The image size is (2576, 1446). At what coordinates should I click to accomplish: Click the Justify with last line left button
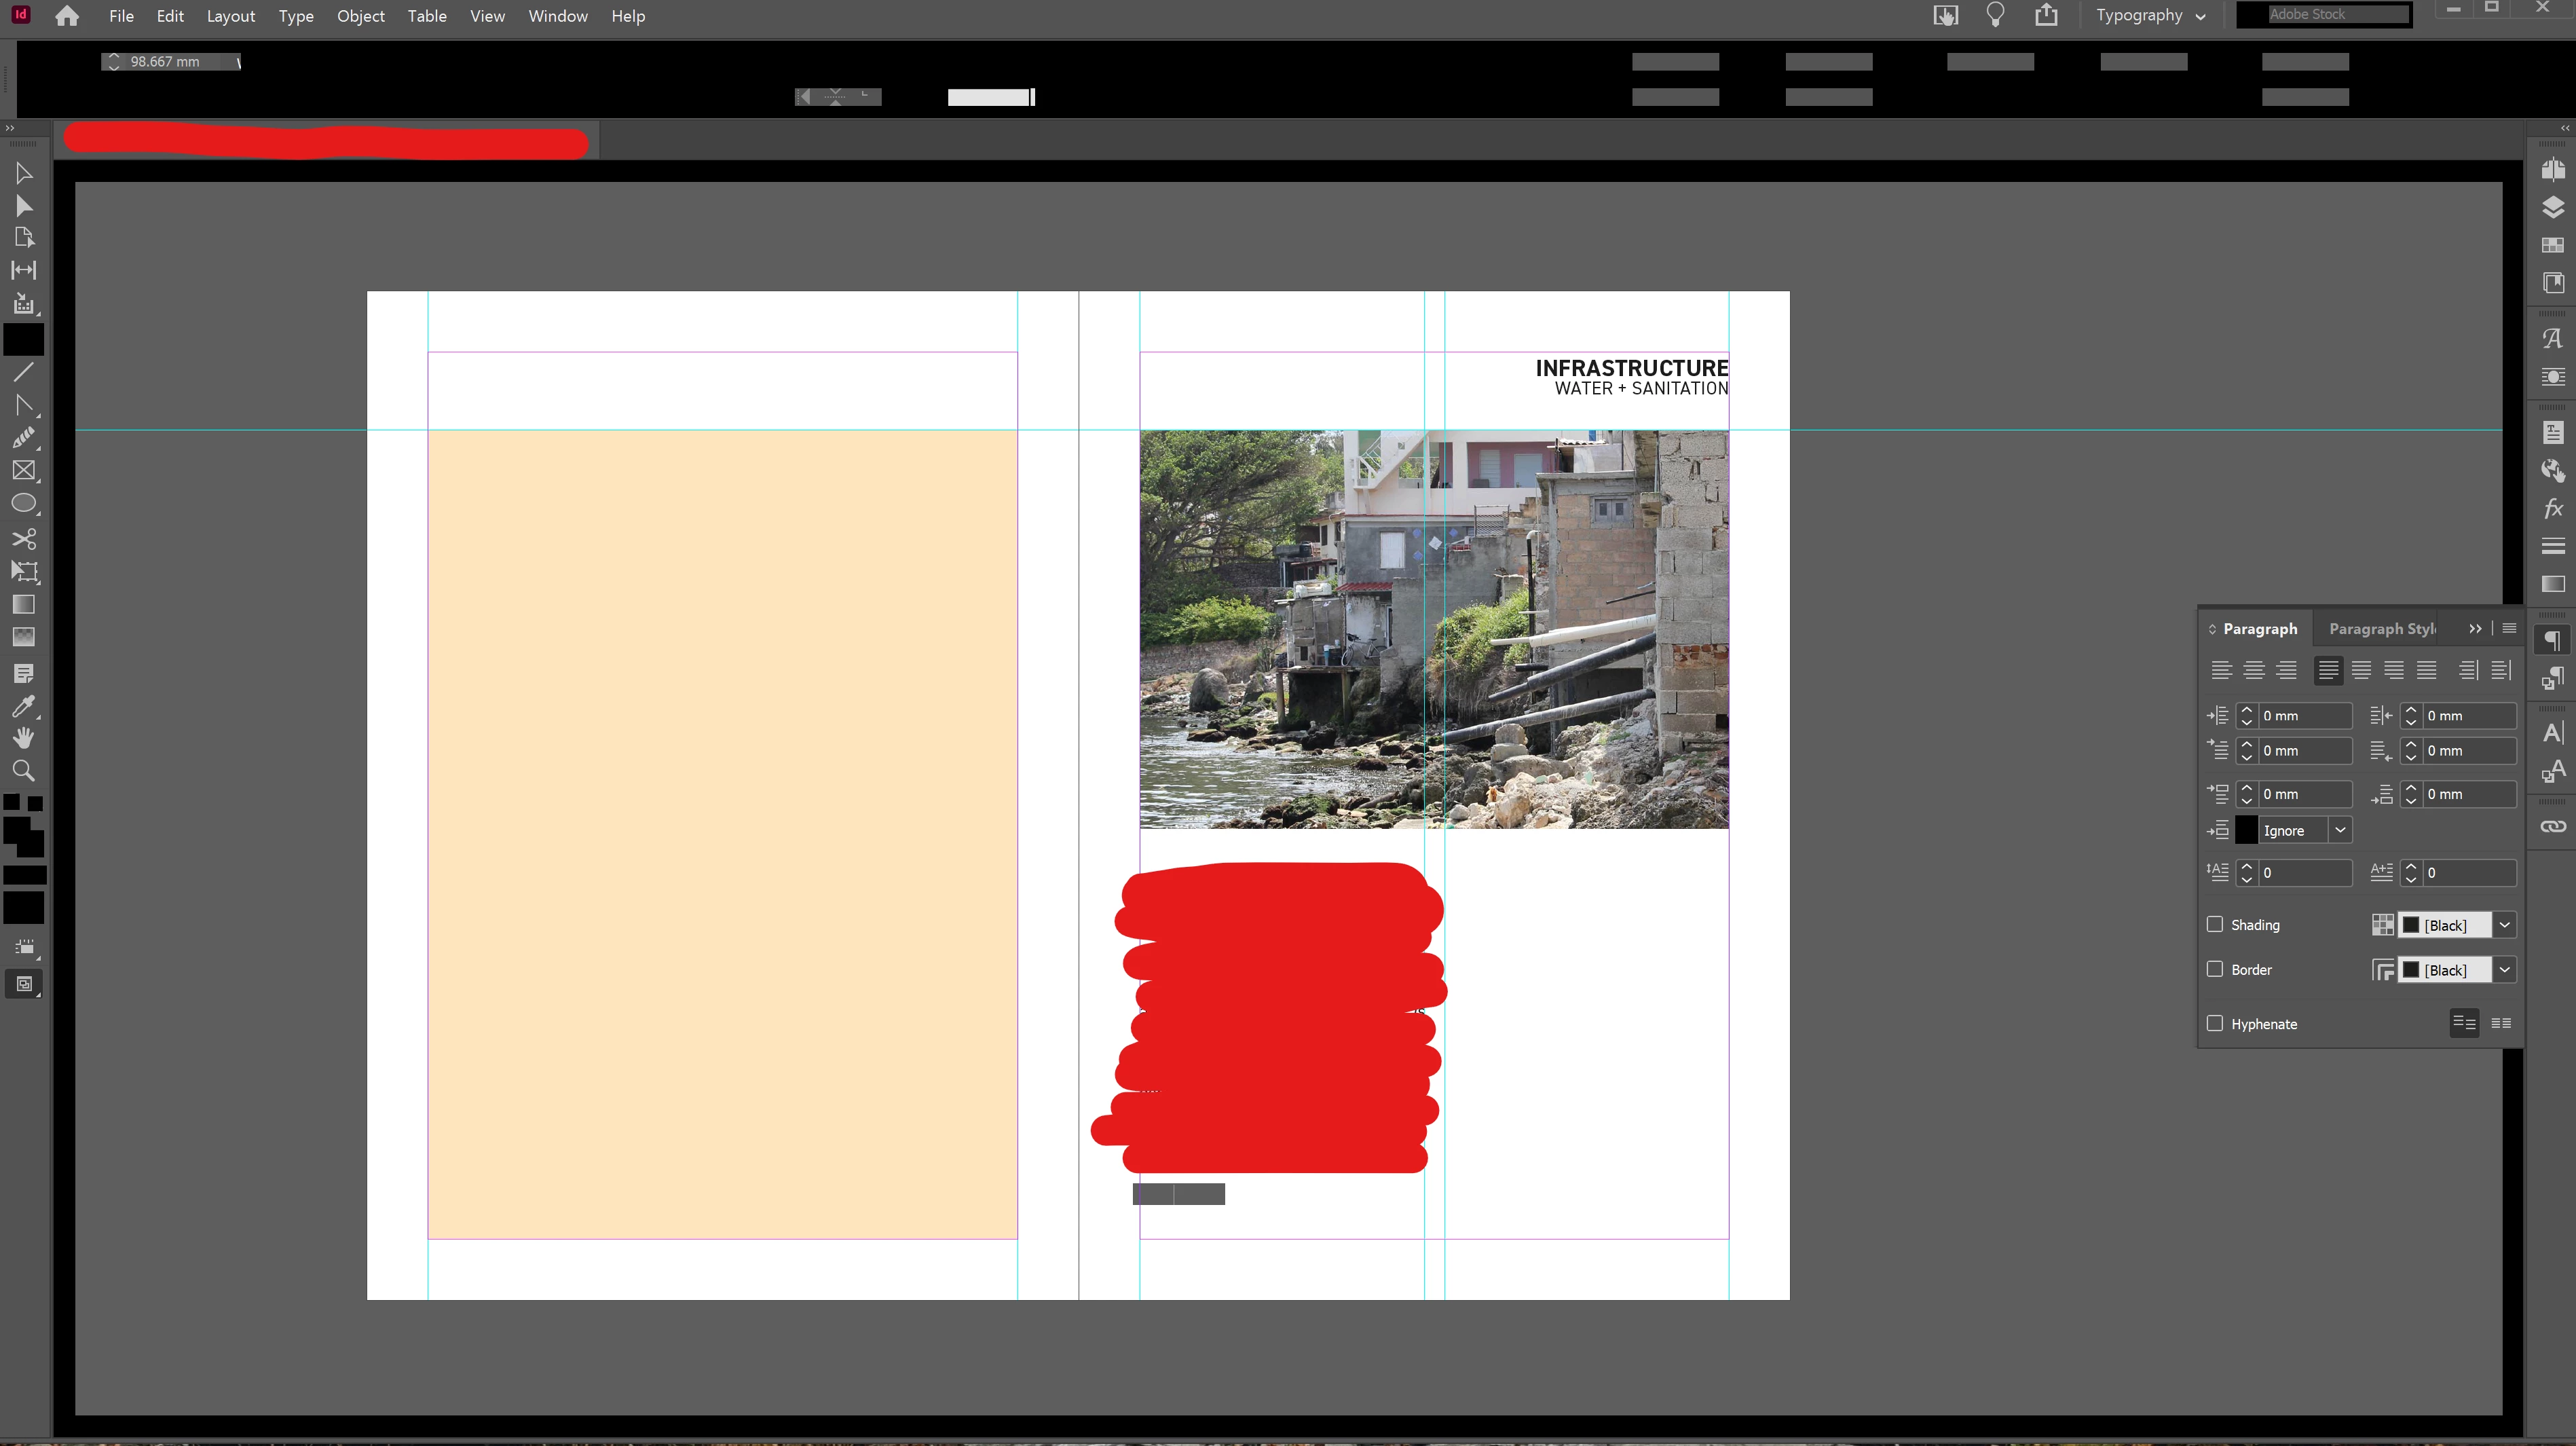click(2328, 671)
